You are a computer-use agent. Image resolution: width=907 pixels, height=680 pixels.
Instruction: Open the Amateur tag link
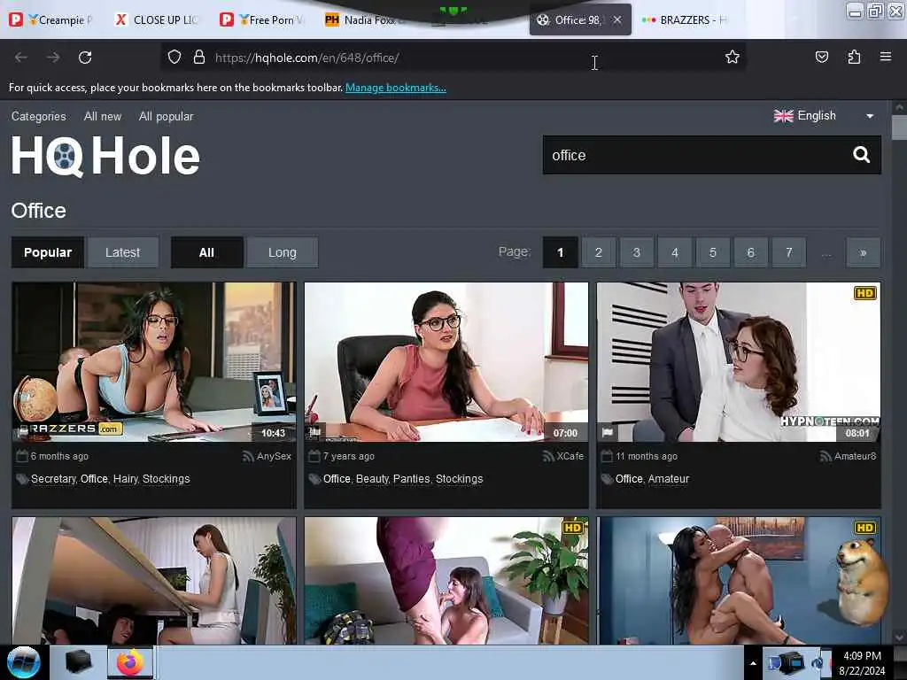(x=669, y=479)
